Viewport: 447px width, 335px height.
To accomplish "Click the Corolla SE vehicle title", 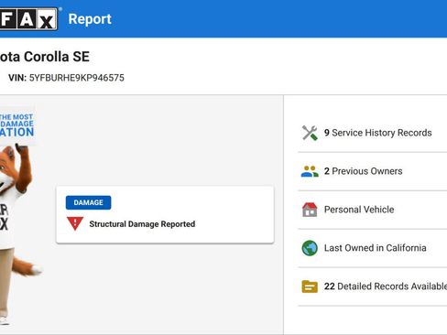I will tap(45, 57).
